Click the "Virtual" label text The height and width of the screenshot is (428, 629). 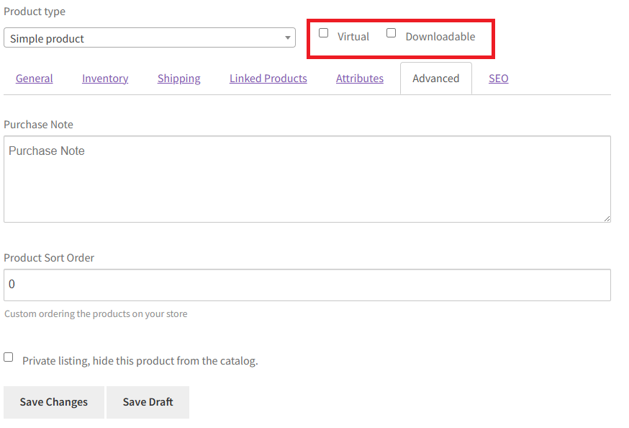[x=353, y=37]
